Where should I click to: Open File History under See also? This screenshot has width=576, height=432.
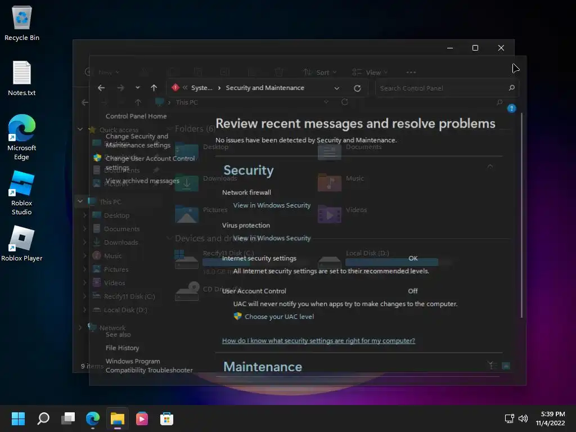click(122, 348)
